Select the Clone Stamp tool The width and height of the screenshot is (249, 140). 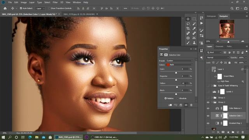coord(194,43)
